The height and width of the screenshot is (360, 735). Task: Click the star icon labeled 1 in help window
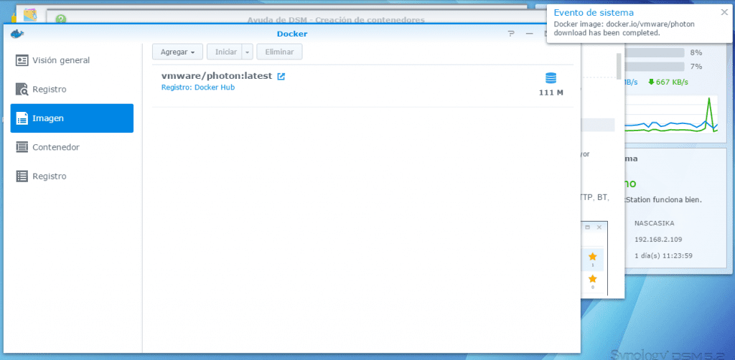[592, 257]
